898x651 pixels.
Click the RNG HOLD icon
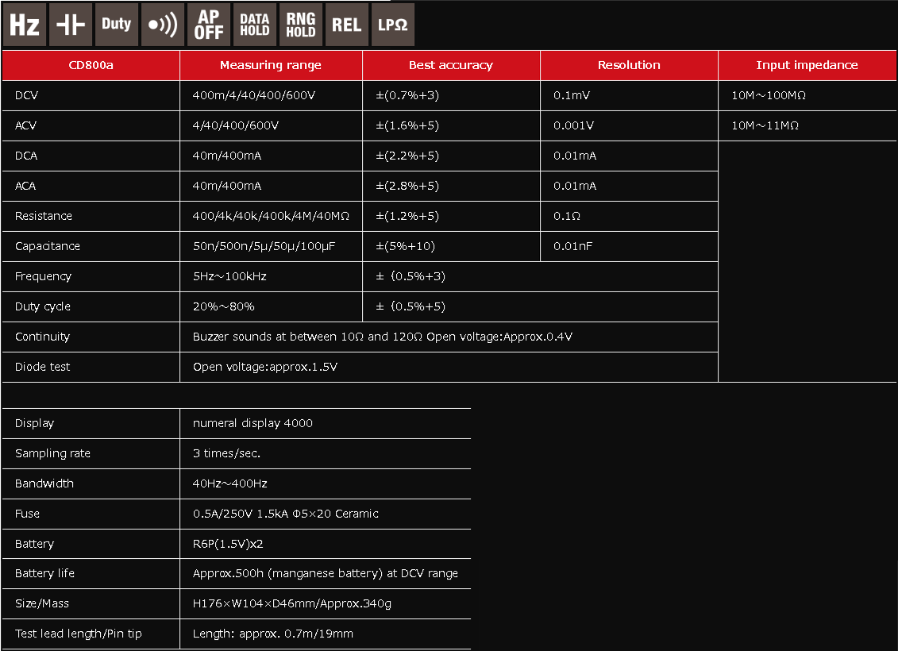coord(300,25)
